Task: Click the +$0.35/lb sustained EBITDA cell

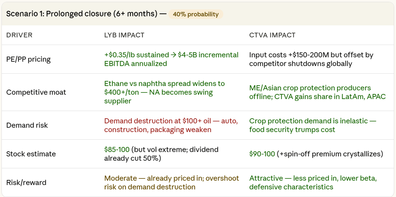Action: click(x=171, y=59)
